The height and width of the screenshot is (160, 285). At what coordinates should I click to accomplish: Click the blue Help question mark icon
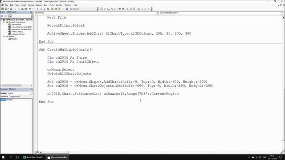click(67, 9)
